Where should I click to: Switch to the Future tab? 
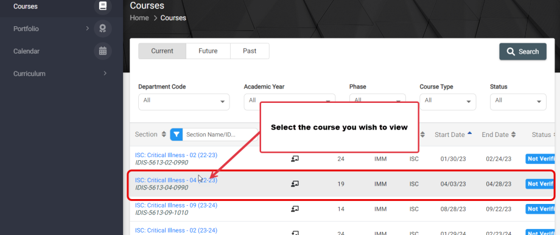point(208,51)
